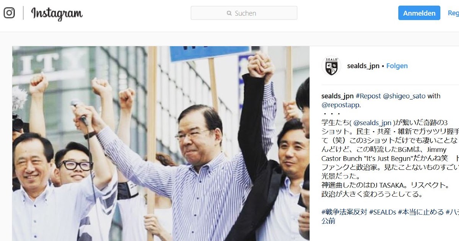Click the Anmelden button
459x241 pixels.
coord(419,13)
